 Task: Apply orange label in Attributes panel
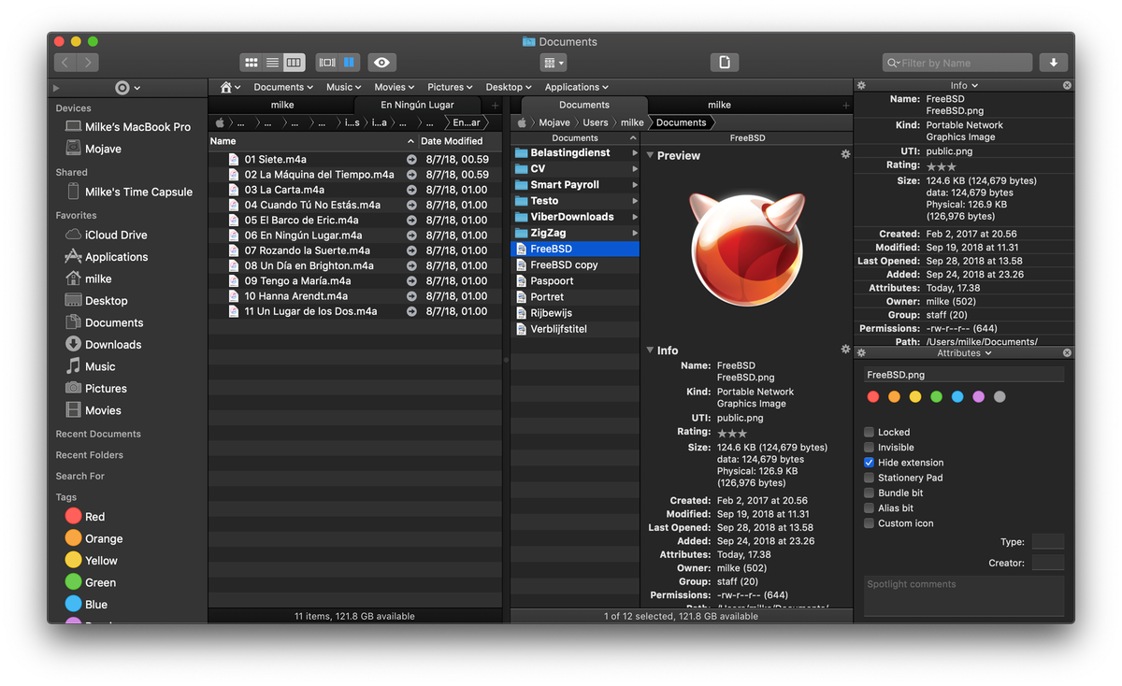pyautogui.click(x=894, y=397)
